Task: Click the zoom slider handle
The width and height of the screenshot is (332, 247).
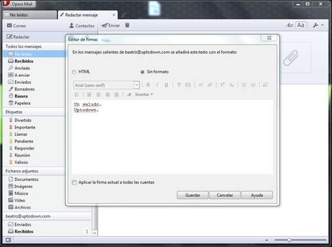Action: [x=289, y=240]
